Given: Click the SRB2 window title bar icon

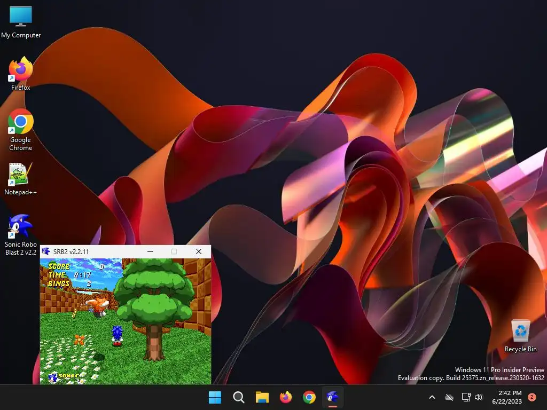Looking at the screenshot, I should coord(46,251).
